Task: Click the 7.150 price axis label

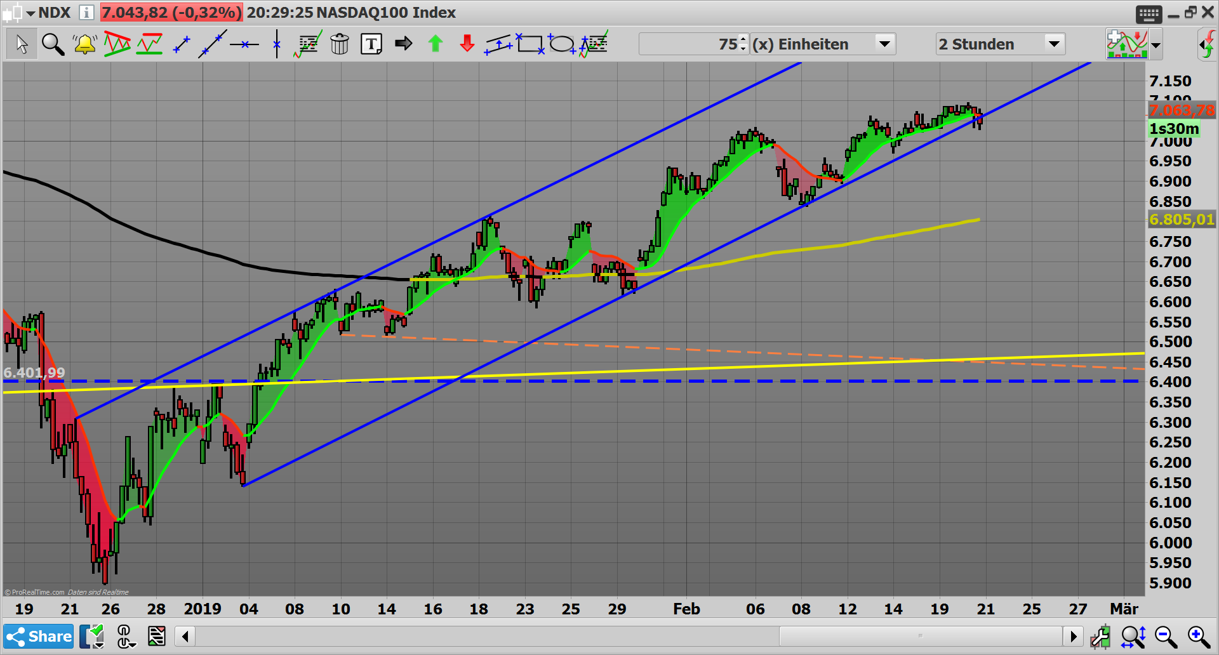Action: [x=1171, y=81]
